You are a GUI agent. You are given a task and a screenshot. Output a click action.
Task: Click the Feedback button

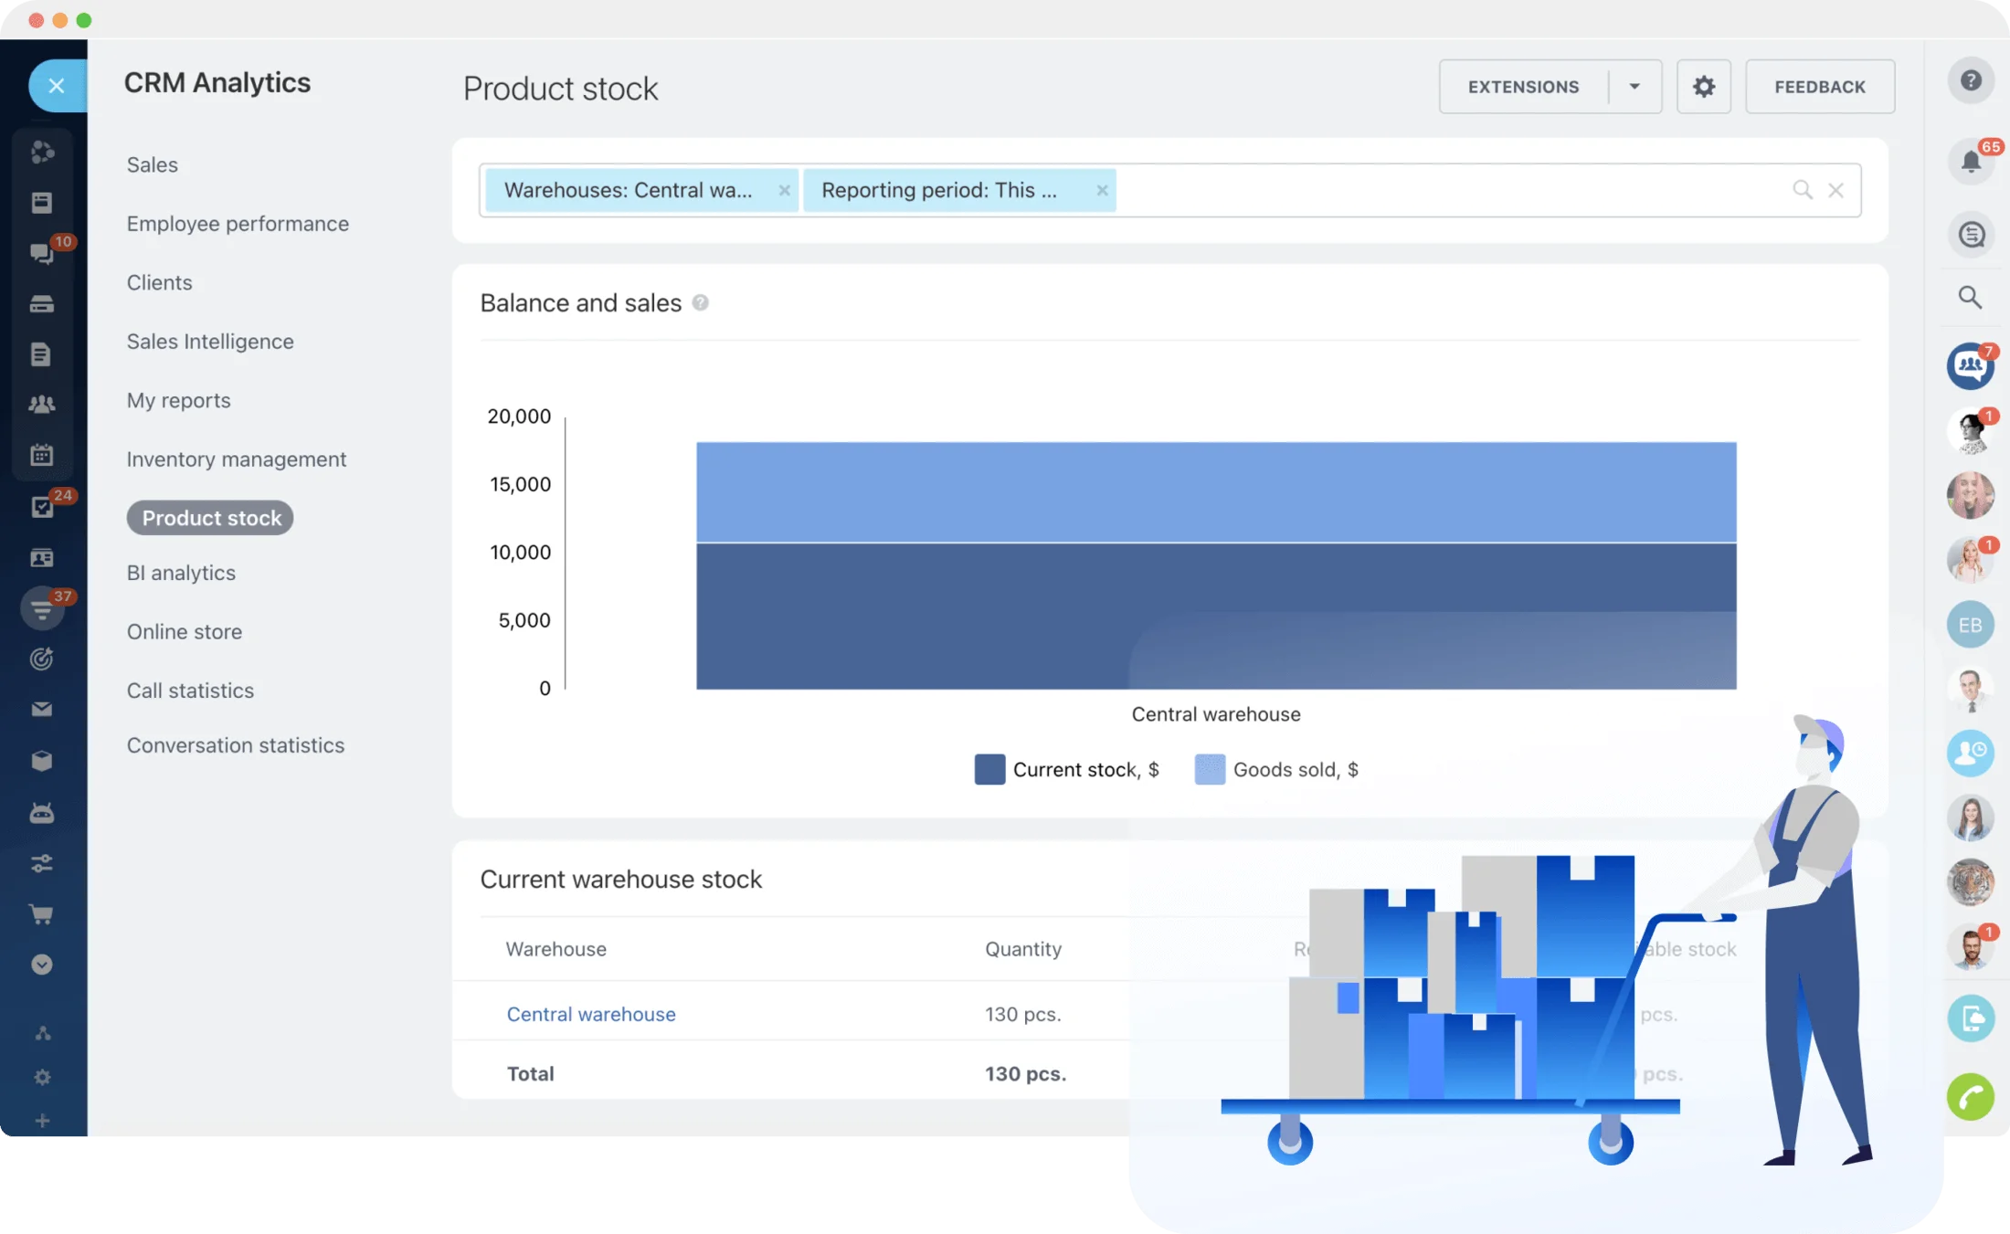(1819, 87)
